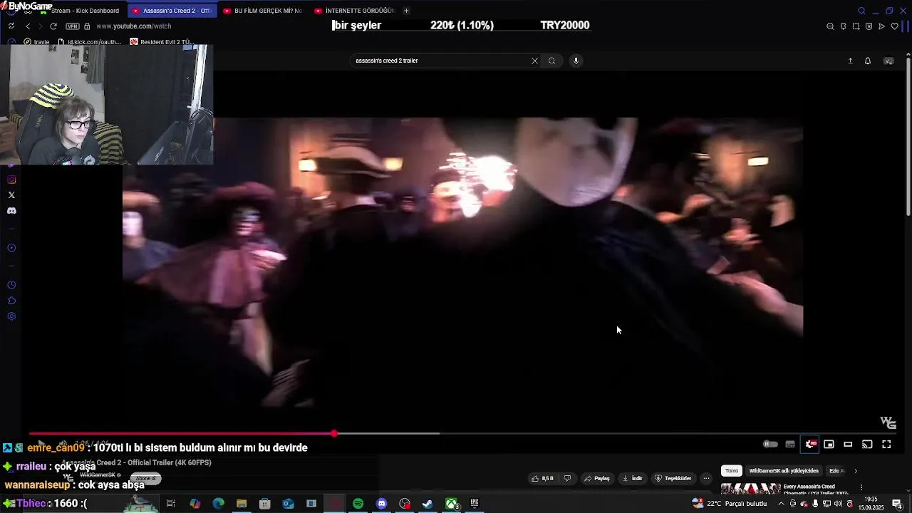912x513 pixels.
Task: Click the Paylaş share button
Action: pos(597,479)
